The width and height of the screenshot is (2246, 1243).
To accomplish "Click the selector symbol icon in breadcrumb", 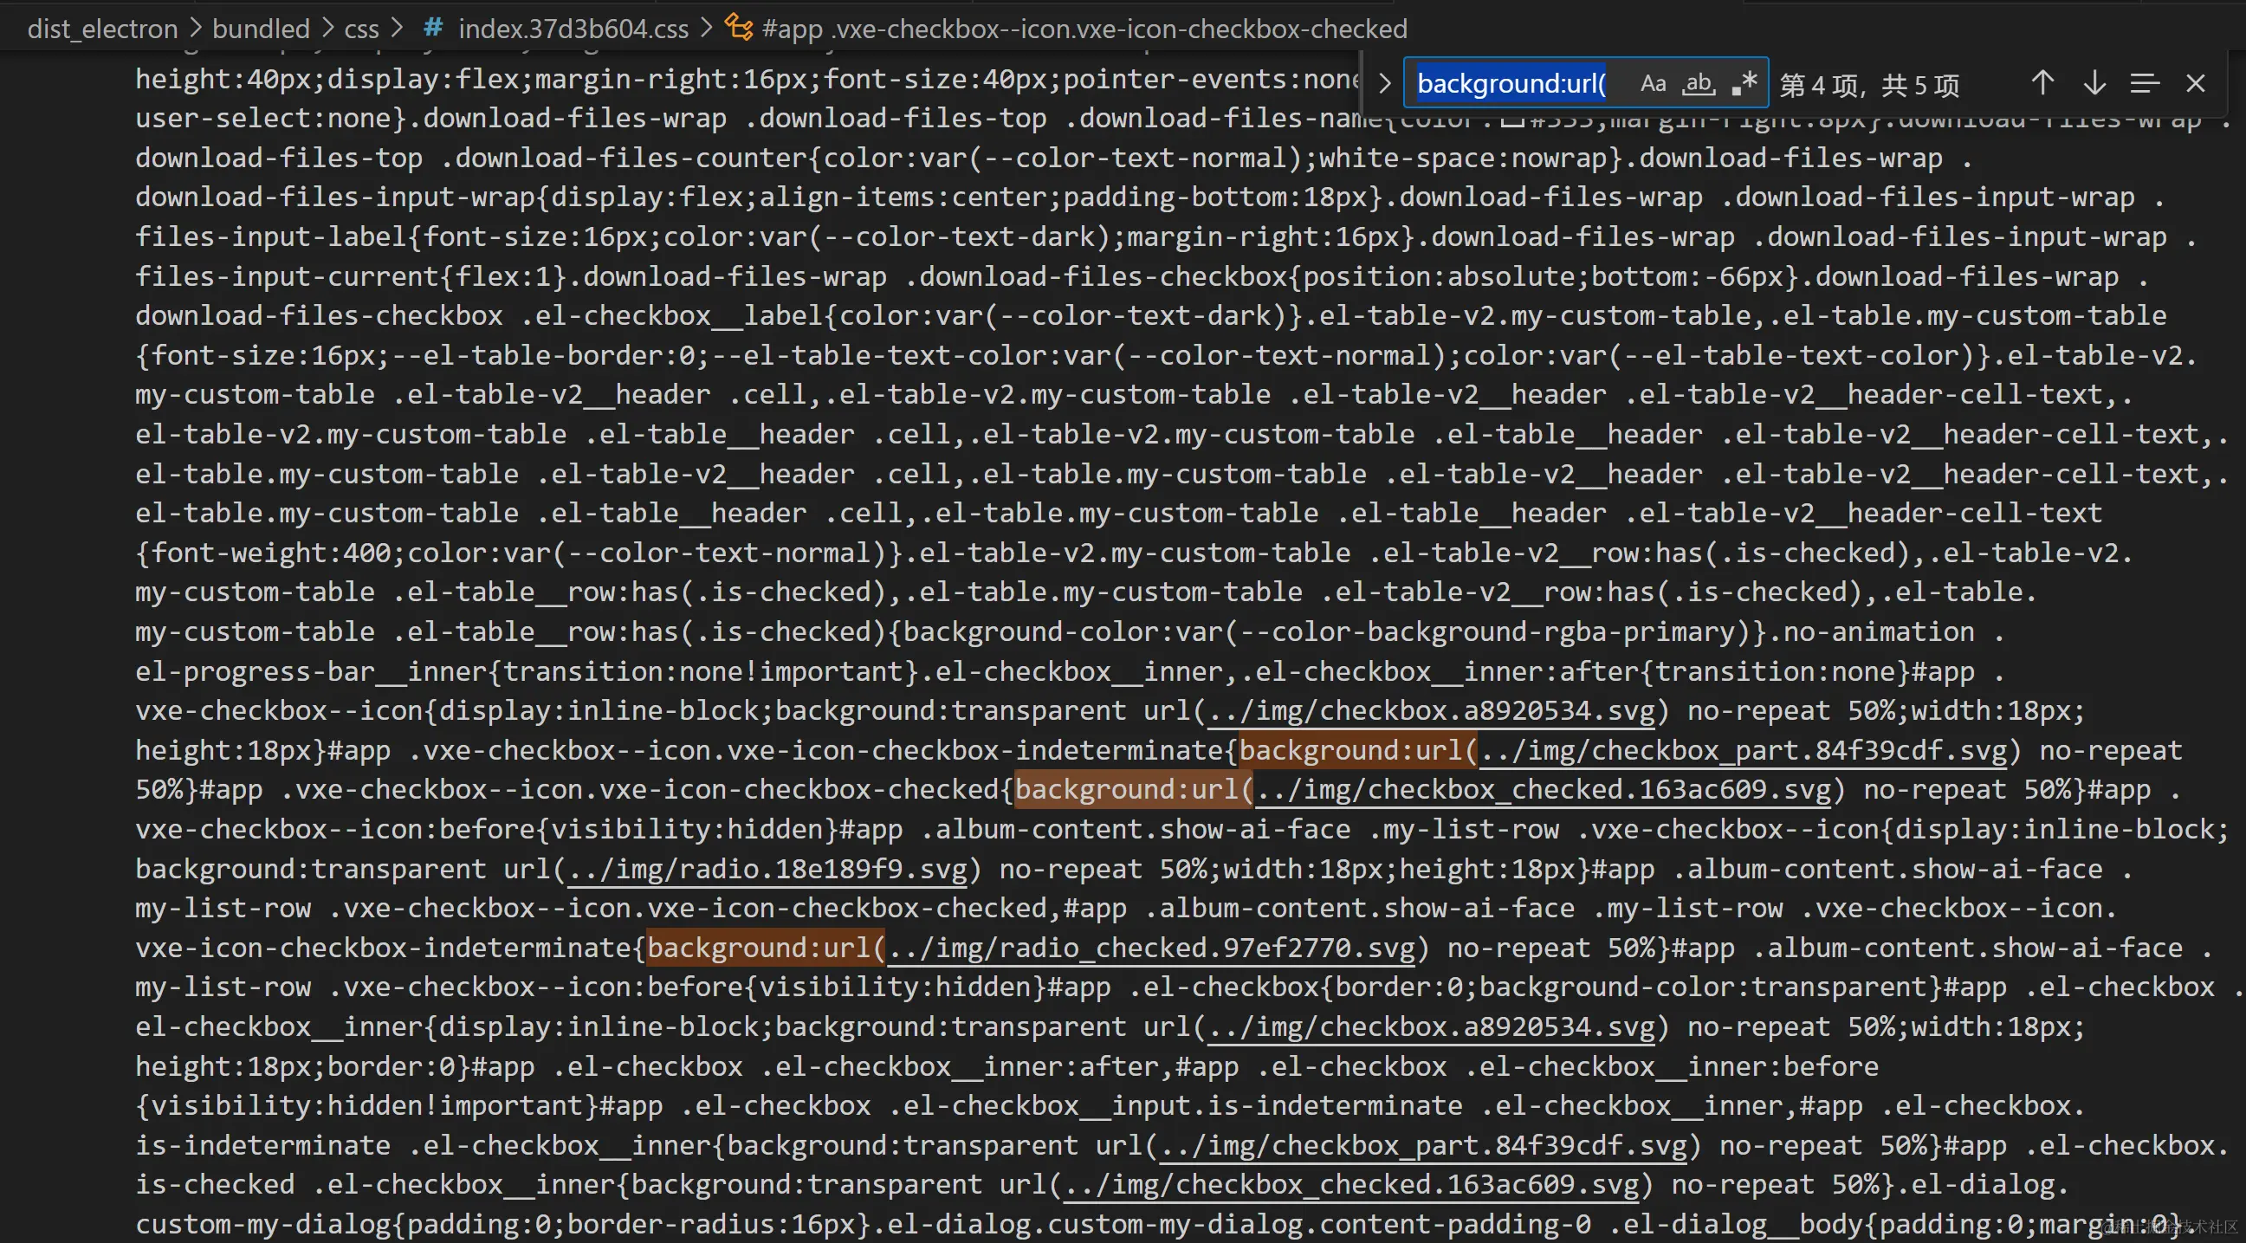I will 739,28.
